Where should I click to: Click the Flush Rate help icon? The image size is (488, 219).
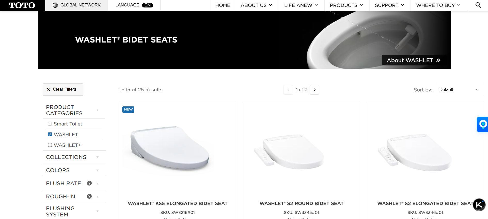(x=89, y=183)
